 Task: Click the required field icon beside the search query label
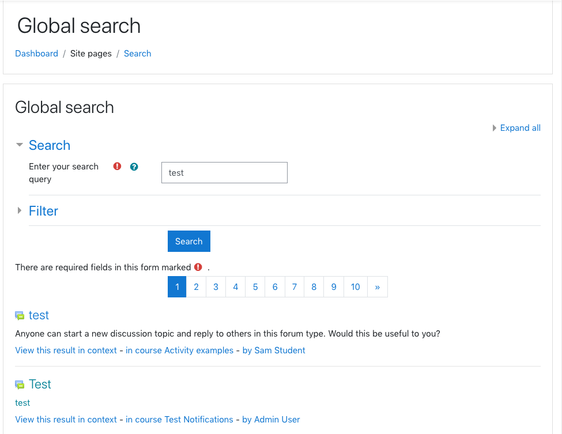(117, 167)
